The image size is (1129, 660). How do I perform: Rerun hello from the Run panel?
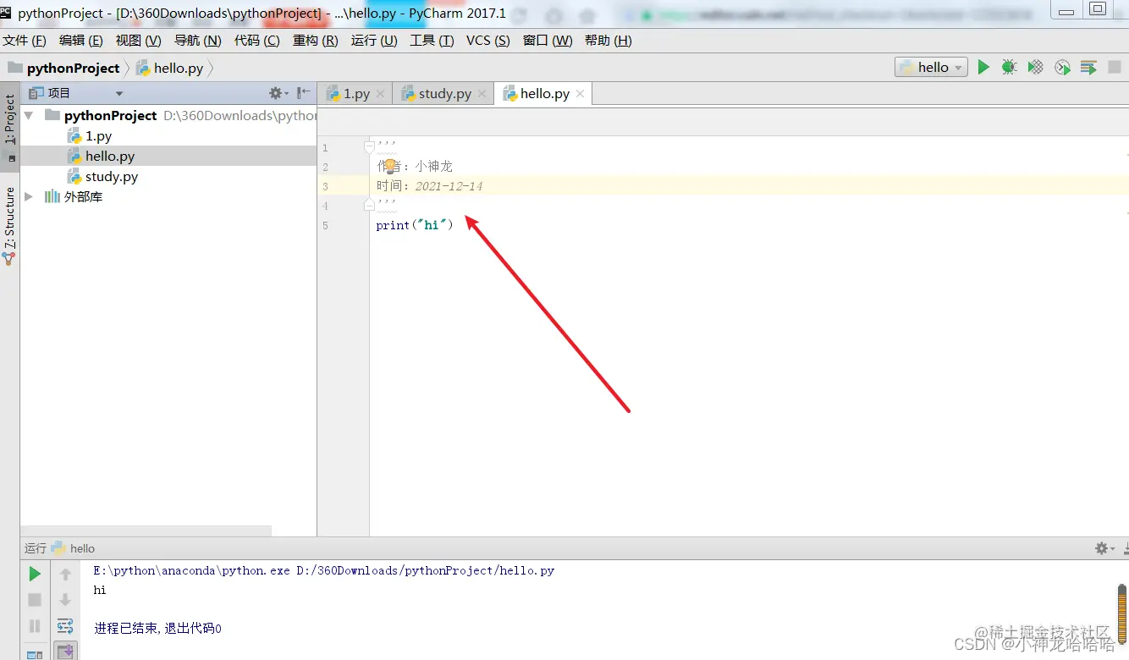pyautogui.click(x=35, y=575)
